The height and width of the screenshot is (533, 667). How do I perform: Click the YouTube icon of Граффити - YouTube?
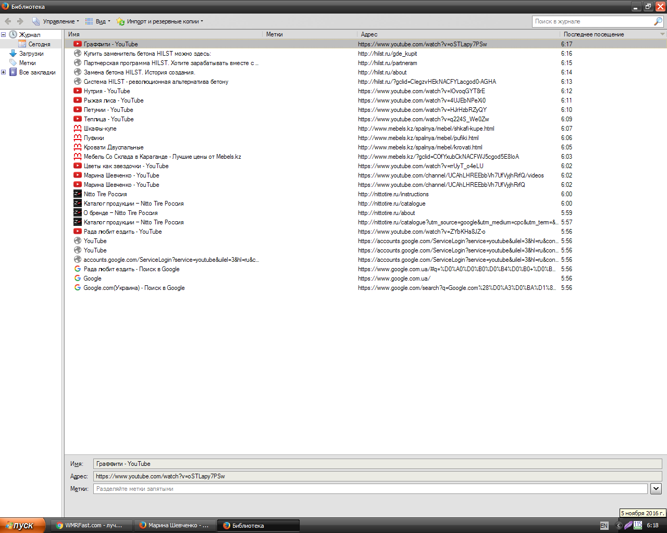pos(78,44)
